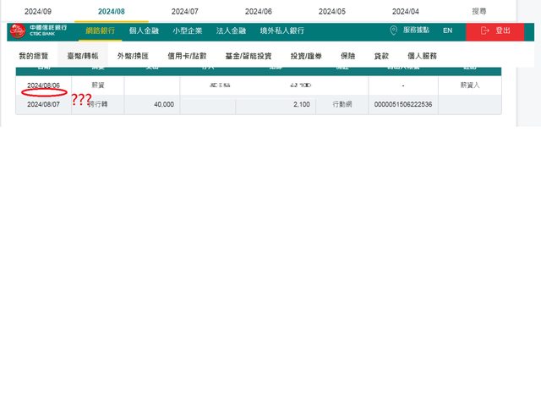The image size is (541, 413).
Task: Click account number 0000051506222536 cell
Action: [x=403, y=104]
